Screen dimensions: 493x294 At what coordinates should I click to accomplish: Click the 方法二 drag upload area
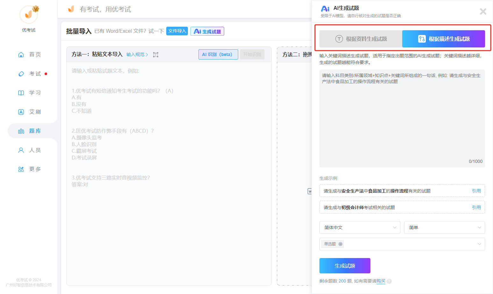(x=295, y=166)
